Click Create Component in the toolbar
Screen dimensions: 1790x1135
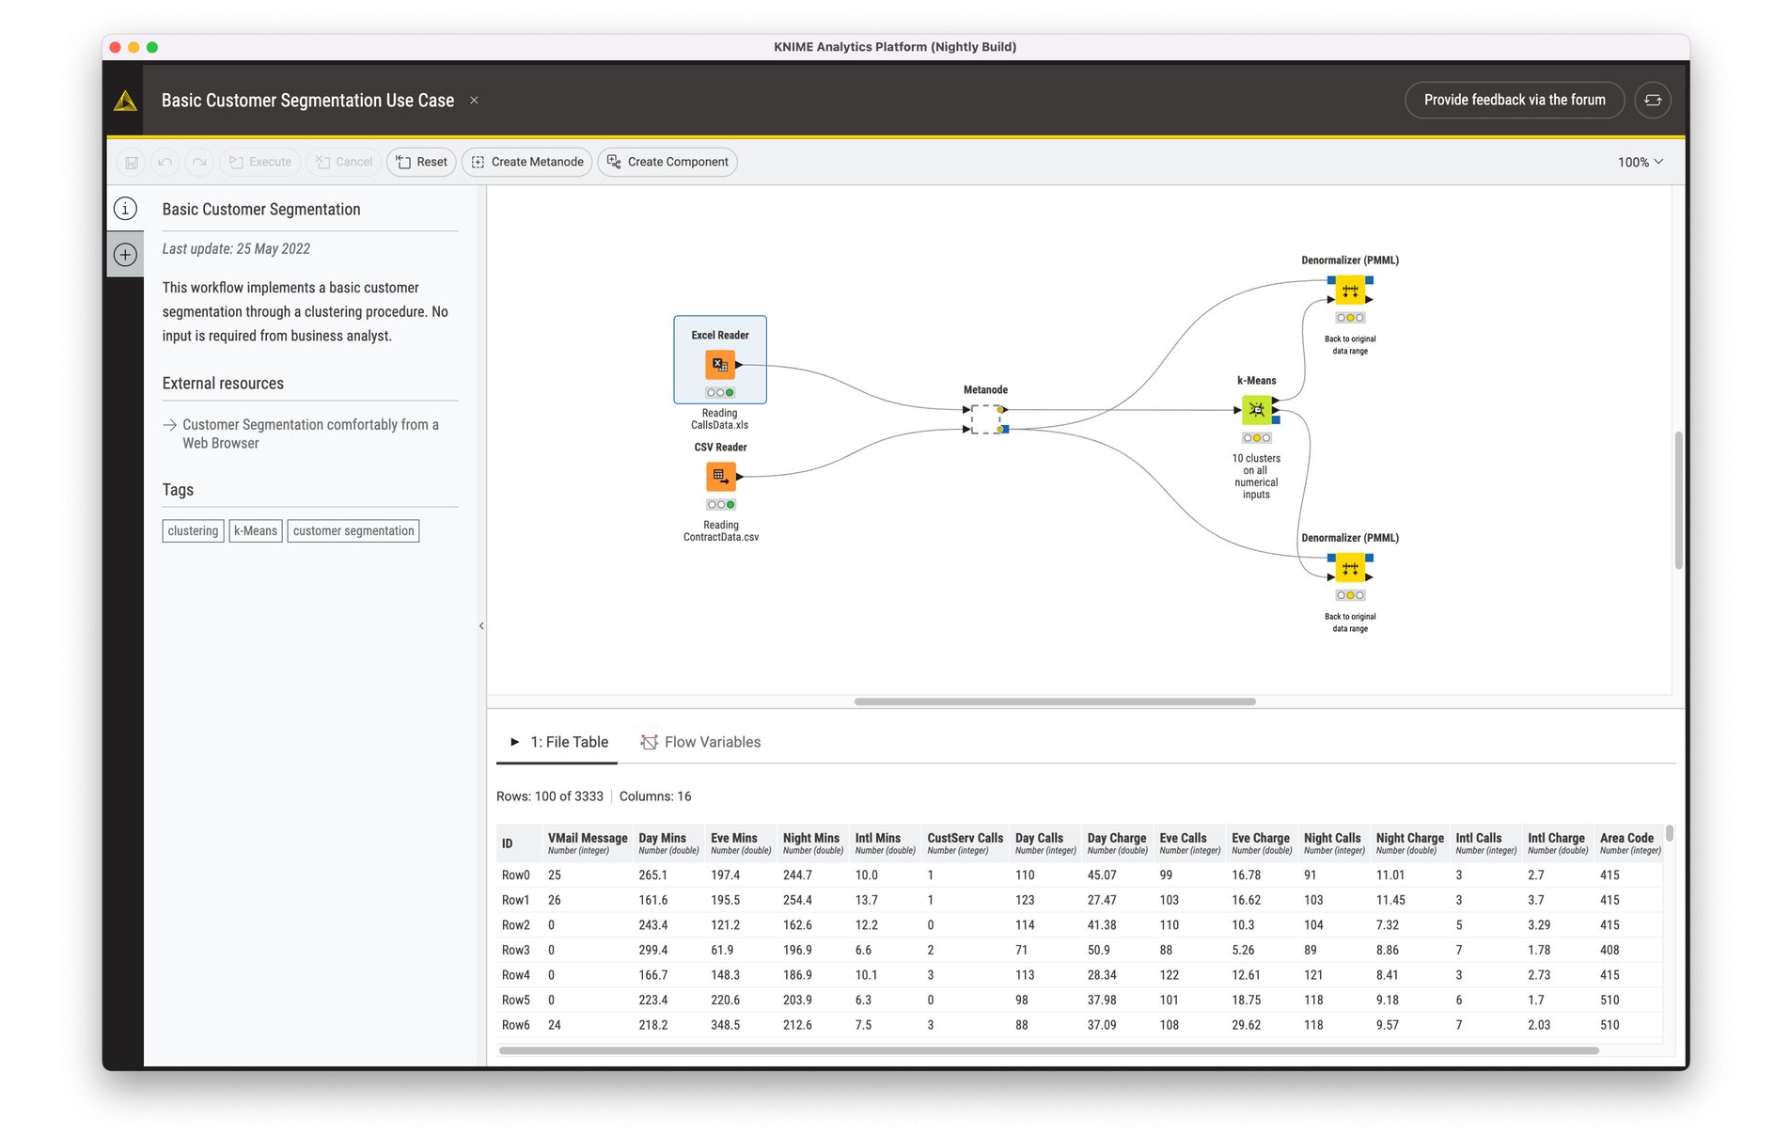click(667, 161)
